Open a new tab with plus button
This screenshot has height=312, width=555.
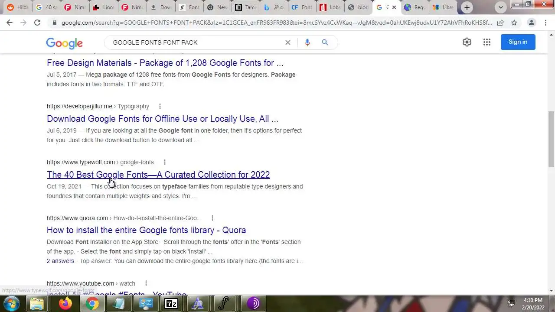[467, 7]
